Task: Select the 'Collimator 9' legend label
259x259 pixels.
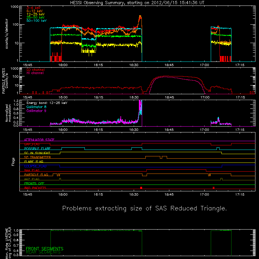Action: tap(36, 111)
